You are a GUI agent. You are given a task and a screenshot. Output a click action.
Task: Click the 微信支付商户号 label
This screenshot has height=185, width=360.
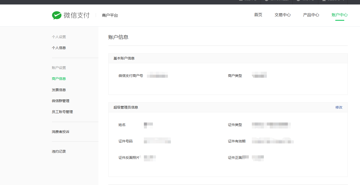131,76
